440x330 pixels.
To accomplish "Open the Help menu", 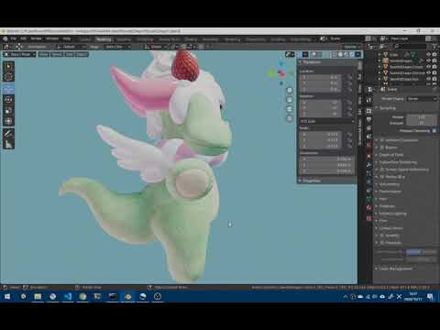I will 67,38.
